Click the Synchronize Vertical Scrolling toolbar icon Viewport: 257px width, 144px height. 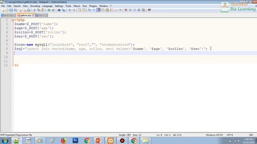click(80, 10)
